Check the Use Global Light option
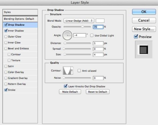The width and height of the screenshot is (158, 125). 92,36
